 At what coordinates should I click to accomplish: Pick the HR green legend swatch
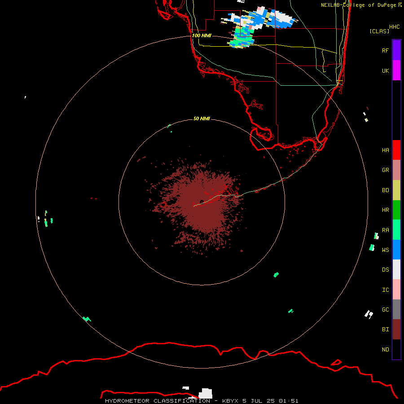tap(396, 210)
